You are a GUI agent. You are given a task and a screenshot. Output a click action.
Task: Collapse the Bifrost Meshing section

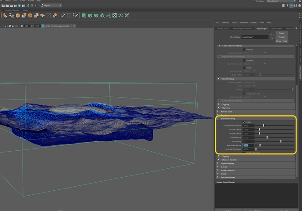(218, 118)
